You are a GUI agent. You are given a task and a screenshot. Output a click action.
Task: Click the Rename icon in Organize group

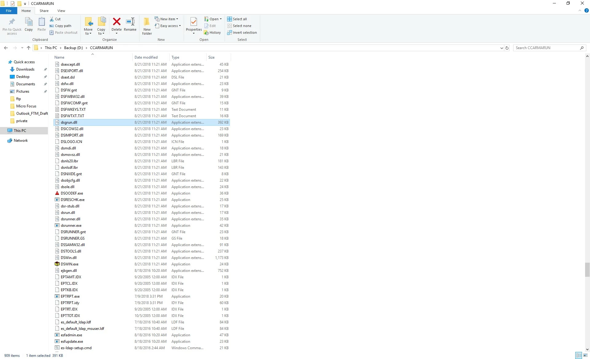[x=130, y=22]
